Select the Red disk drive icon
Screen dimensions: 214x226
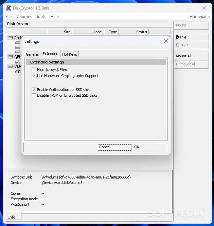pyautogui.click(x=11, y=38)
